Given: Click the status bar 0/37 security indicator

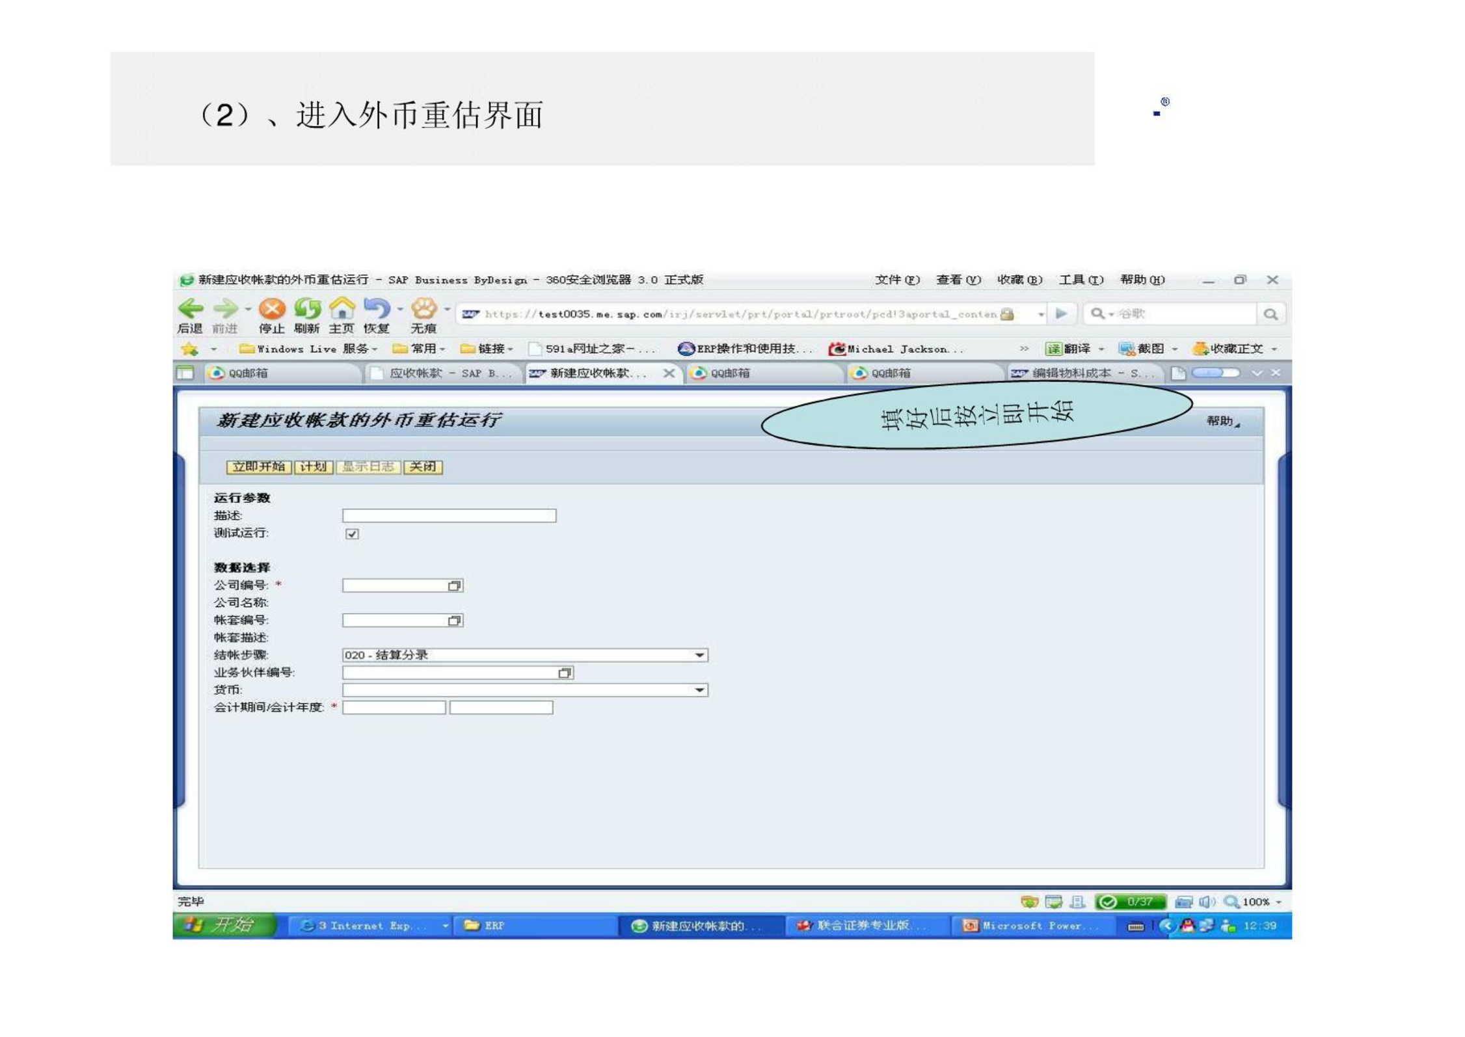Looking at the screenshot, I should [1130, 902].
